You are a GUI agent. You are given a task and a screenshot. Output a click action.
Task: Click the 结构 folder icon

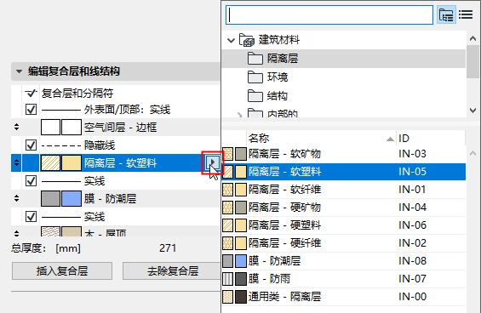pos(255,96)
